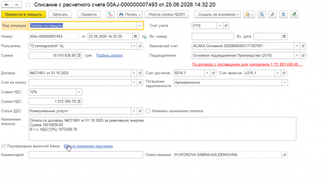Expand the Счет расчетов 6010.1 dropdown

(x=207, y=73)
